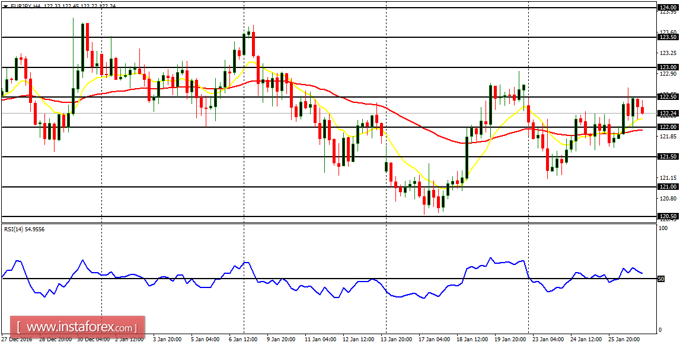Image resolution: width=680 pixels, height=346 pixels.
Task: Open the EURJPY symbol dropdown arrow
Action: [x=5, y=6]
